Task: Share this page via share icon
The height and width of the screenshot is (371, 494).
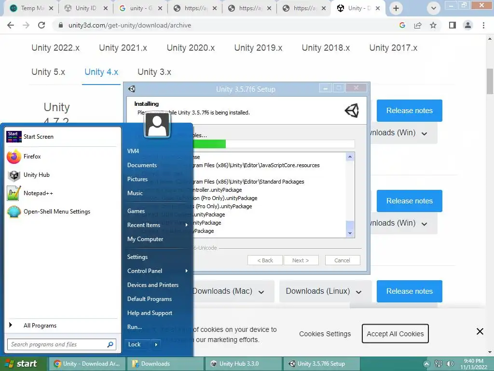Action: 418,25
